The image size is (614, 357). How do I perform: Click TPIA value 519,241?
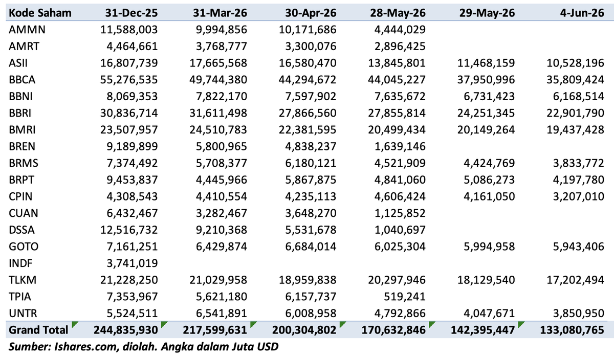click(405, 296)
